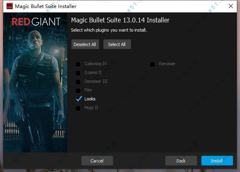Click the Red Giant logo banner
The image size is (240, 172).
click(36, 22)
